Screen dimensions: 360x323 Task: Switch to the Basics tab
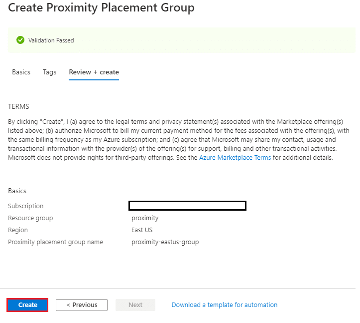click(x=21, y=72)
